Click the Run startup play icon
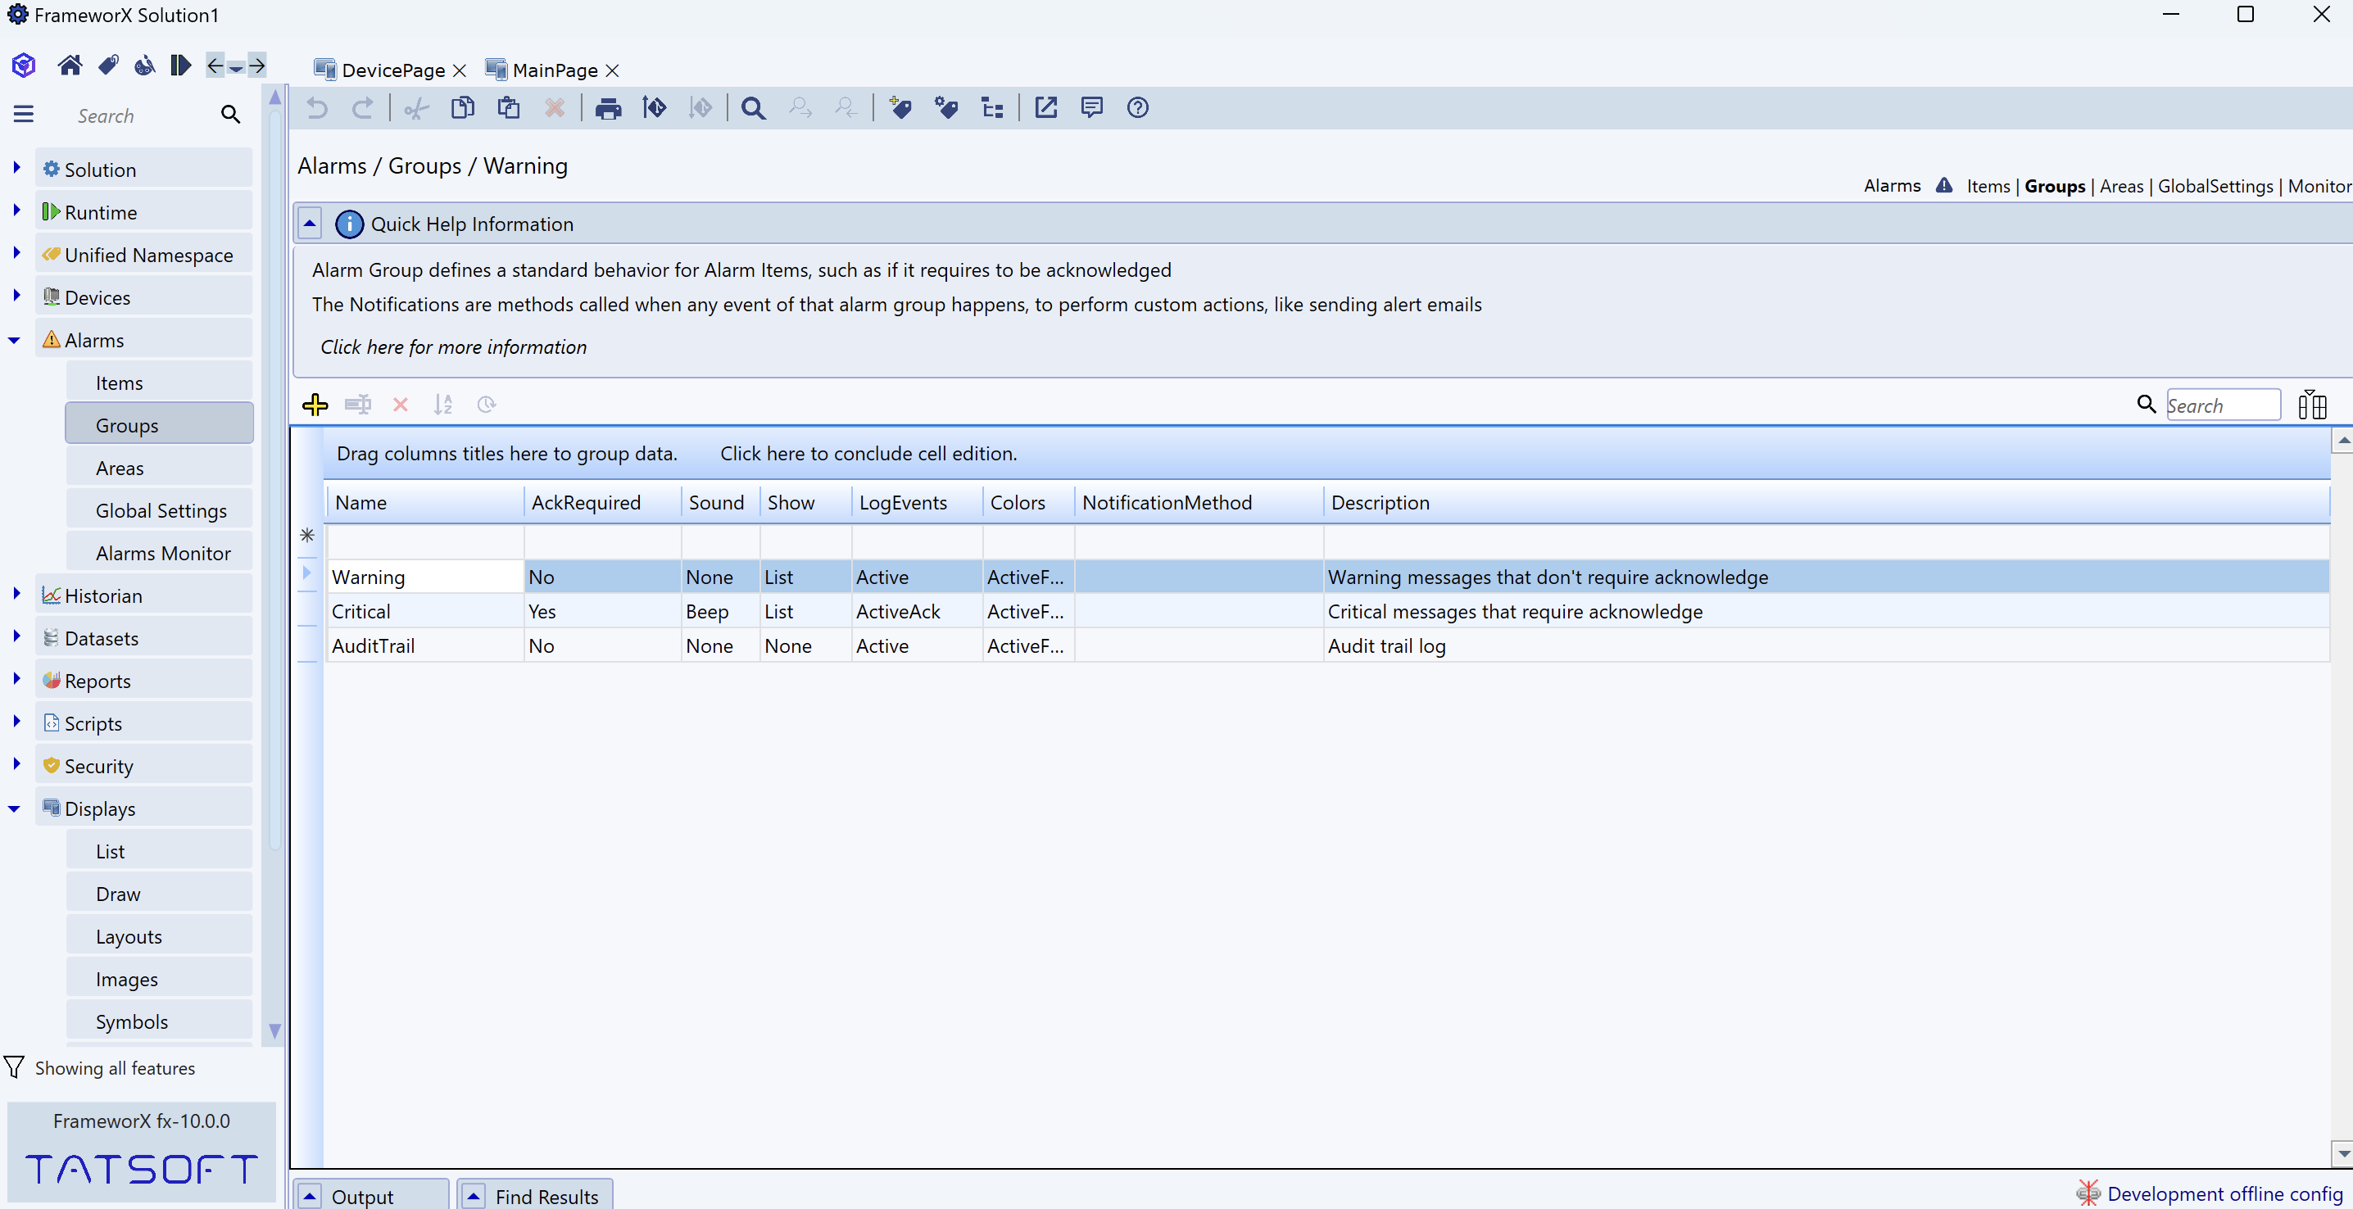This screenshot has width=2353, height=1209. pyautogui.click(x=181, y=65)
